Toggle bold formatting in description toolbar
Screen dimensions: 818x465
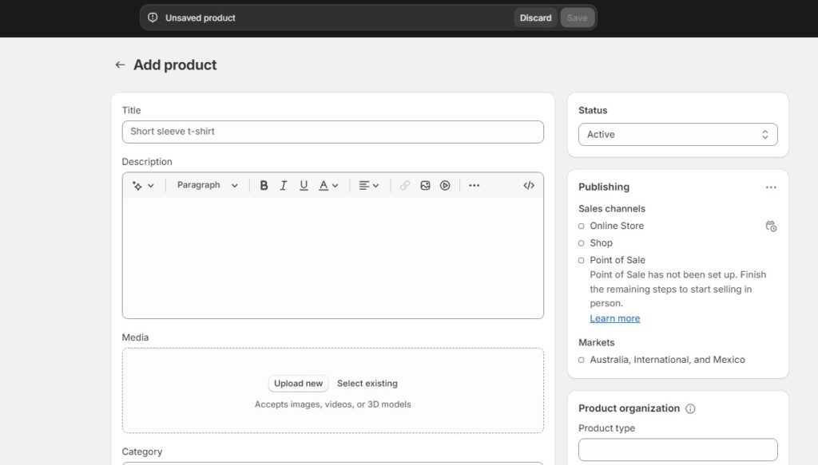pyautogui.click(x=264, y=185)
